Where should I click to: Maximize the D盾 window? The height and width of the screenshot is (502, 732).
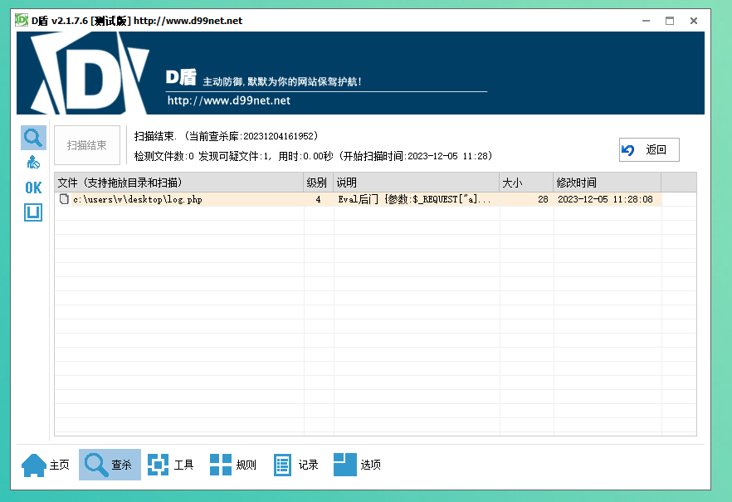[x=670, y=21]
